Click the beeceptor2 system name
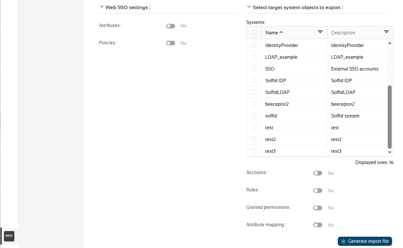This screenshot has height=248, width=403. tap(277, 104)
